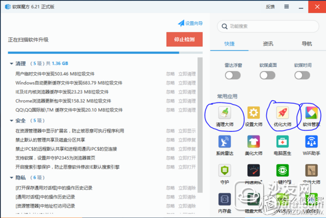Select 开启搜索引擎保护 row

tap(67, 167)
